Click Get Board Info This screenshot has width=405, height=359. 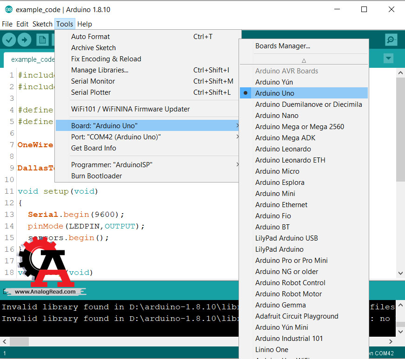click(147, 148)
